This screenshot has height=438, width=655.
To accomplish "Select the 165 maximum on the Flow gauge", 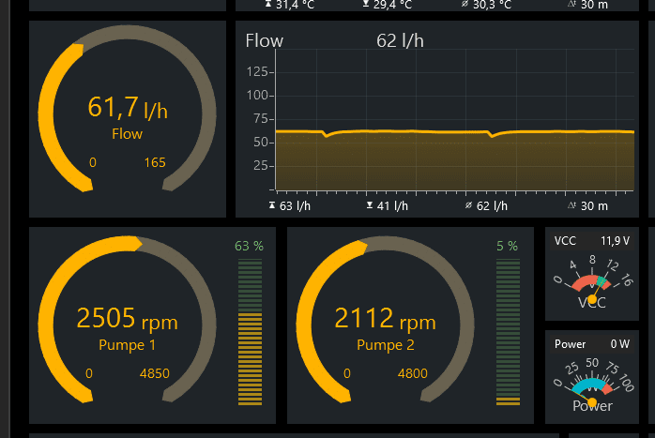I will tap(155, 162).
